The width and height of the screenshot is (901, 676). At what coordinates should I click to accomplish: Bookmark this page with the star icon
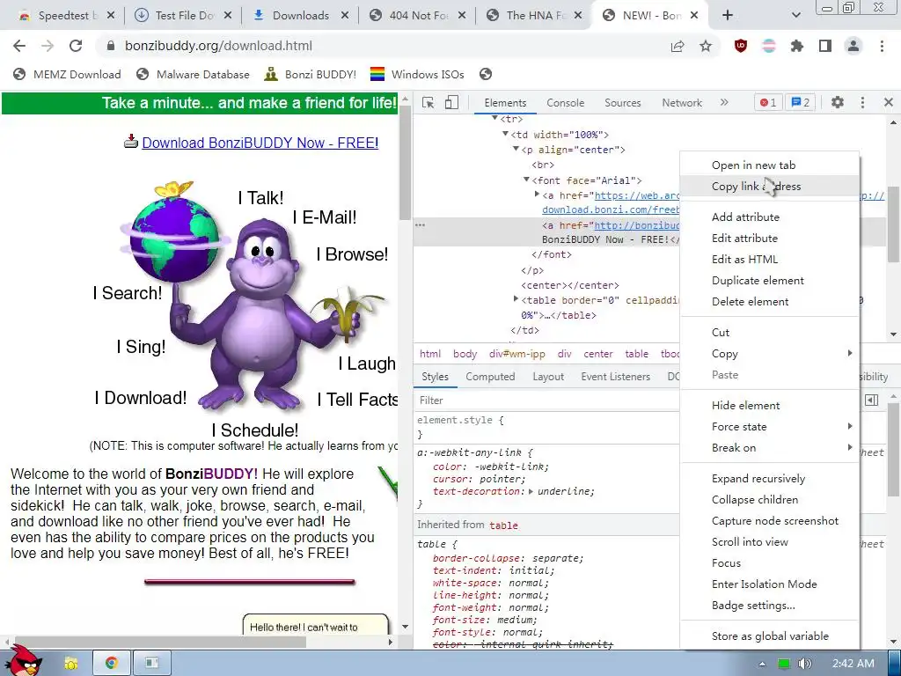pos(706,46)
